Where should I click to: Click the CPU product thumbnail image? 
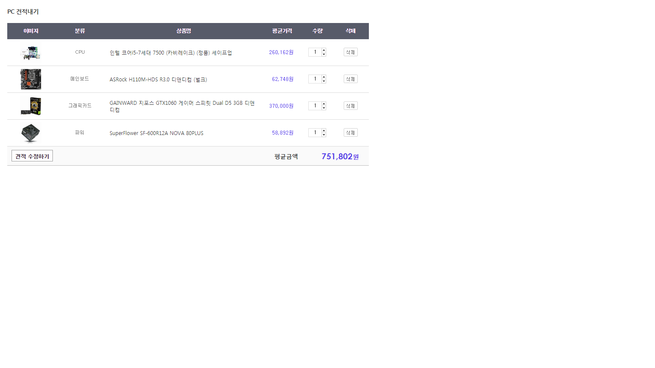[x=31, y=52]
